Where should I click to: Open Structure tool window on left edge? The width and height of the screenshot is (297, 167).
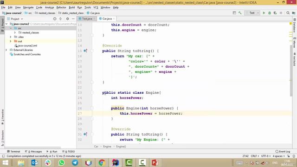[x=2, y=138]
